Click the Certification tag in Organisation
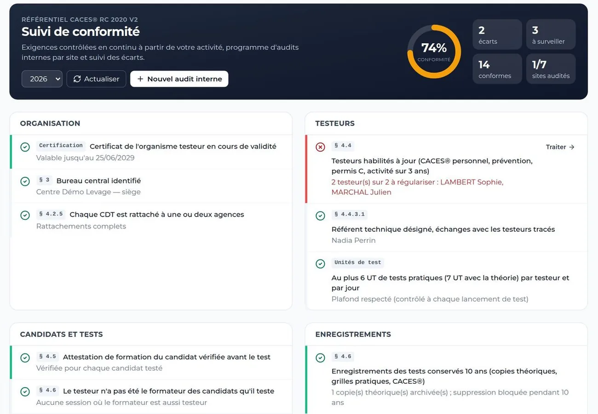The width and height of the screenshot is (598, 414). coord(61,146)
